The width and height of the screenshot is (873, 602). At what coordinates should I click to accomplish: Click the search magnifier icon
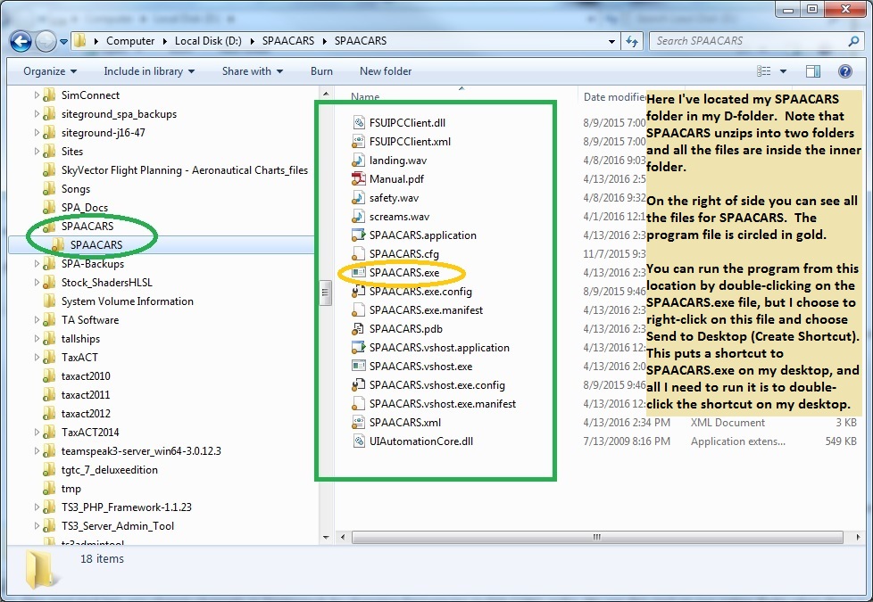[x=853, y=41]
